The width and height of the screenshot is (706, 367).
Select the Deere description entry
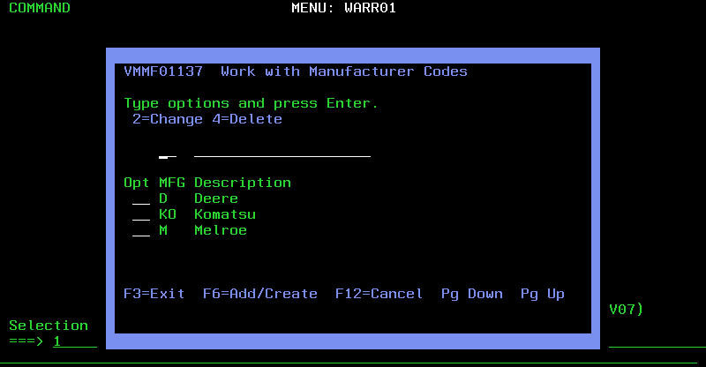pyautogui.click(x=216, y=198)
